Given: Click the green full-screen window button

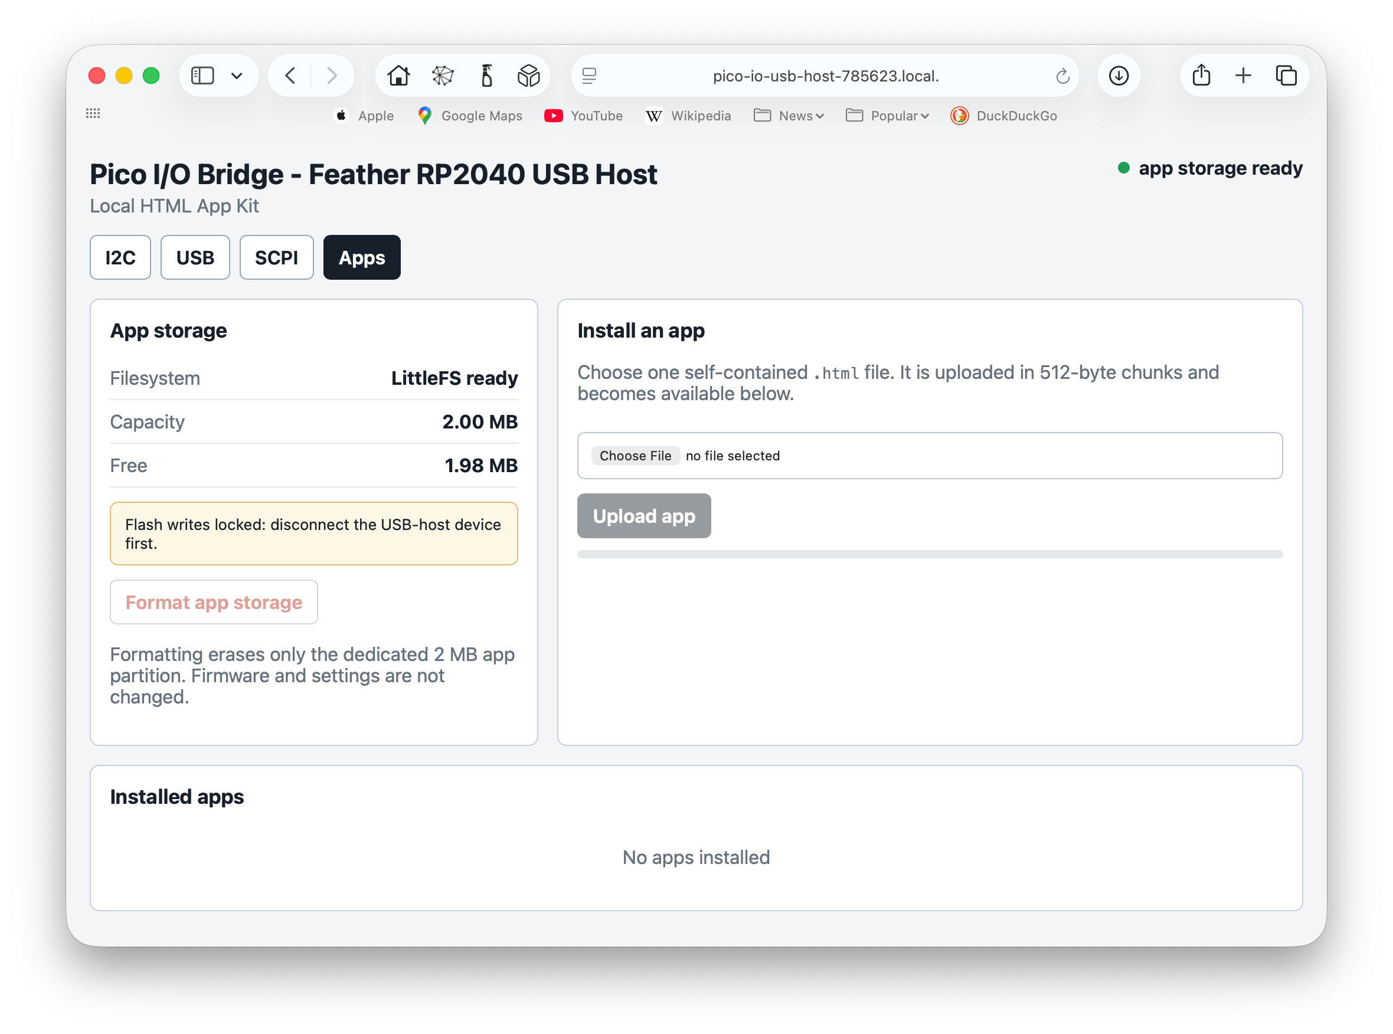Looking at the screenshot, I should [x=151, y=76].
